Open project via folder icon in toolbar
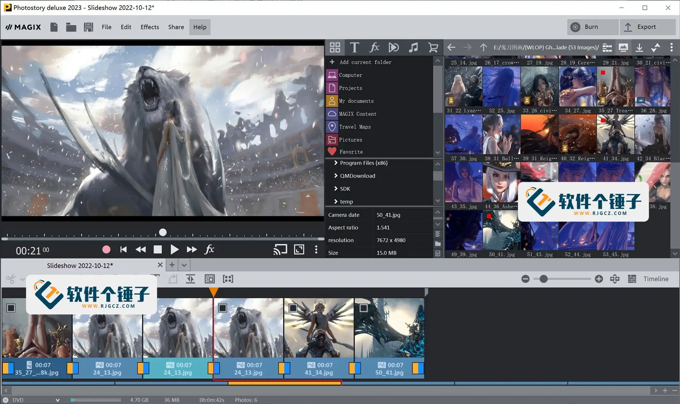The width and height of the screenshot is (680, 404). tap(71, 27)
